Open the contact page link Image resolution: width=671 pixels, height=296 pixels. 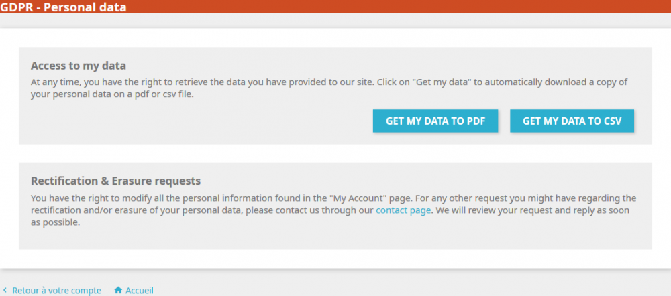(403, 210)
